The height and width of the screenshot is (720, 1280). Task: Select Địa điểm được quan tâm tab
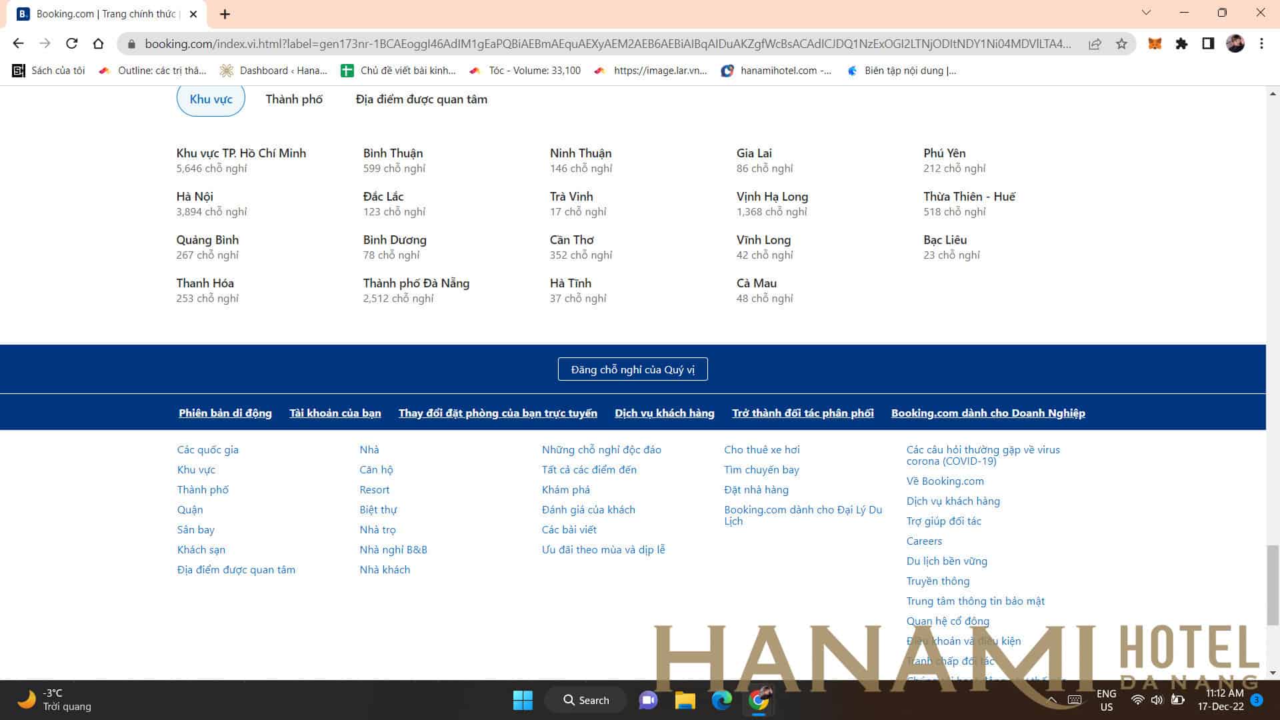(x=421, y=99)
